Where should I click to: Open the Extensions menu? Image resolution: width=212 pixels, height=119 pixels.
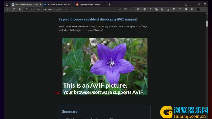tap(138, 9)
